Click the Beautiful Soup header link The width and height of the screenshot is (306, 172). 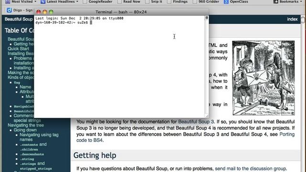19,19
